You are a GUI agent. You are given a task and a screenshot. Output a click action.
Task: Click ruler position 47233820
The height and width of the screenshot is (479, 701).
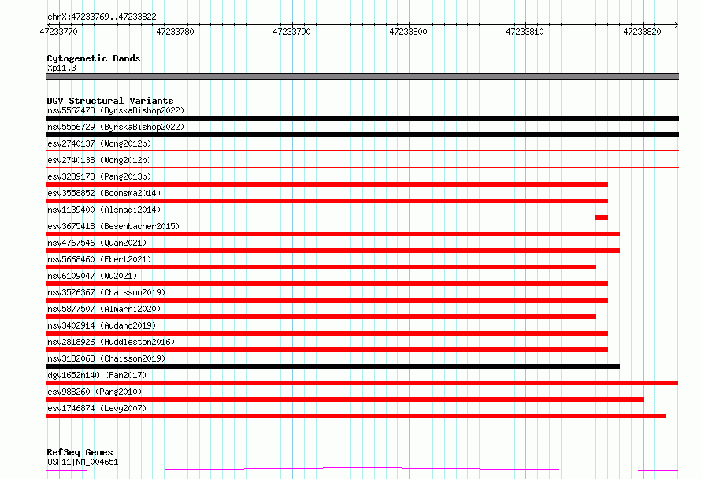[x=642, y=32]
